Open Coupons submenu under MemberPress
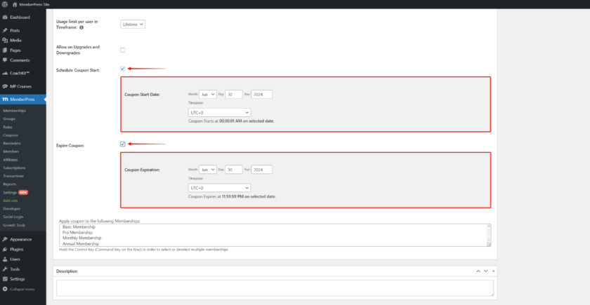 [x=11, y=135]
